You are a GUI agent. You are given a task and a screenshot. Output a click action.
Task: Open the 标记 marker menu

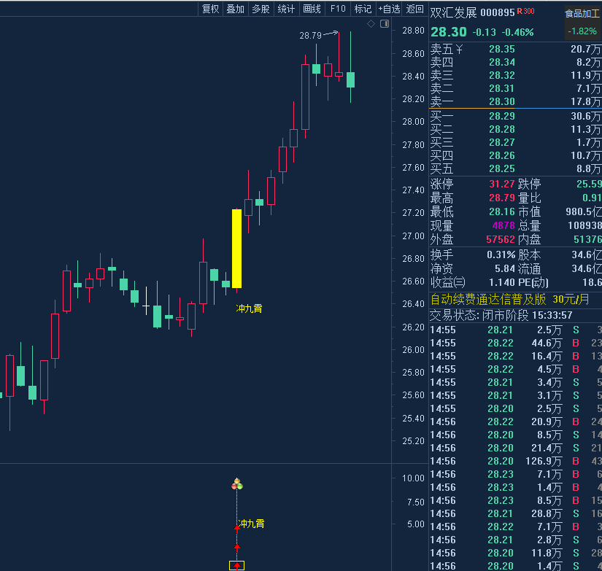pyautogui.click(x=363, y=9)
